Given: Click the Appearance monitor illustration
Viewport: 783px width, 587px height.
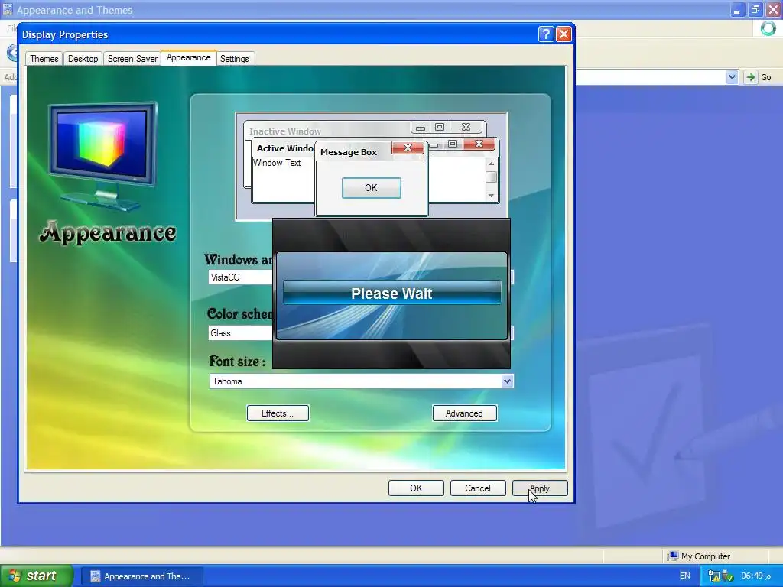Looking at the screenshot, I should click(x=103, y=156).
